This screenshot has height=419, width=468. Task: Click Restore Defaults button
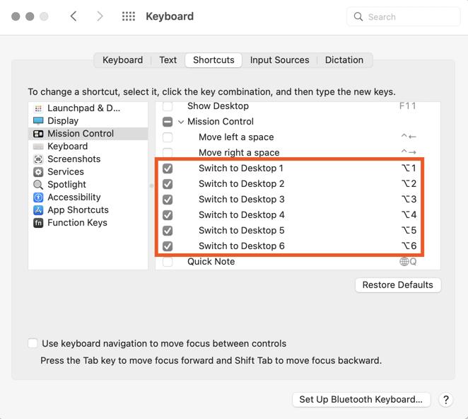click(398, 285)
